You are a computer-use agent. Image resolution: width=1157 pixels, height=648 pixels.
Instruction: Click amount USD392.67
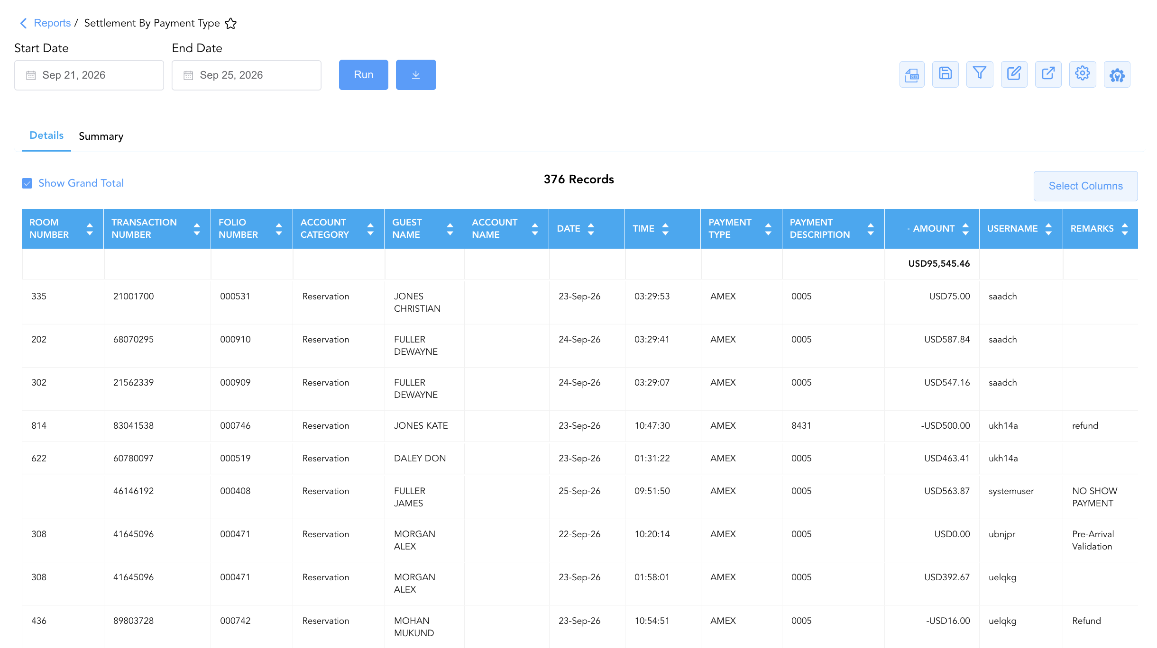tap(947, 577)
